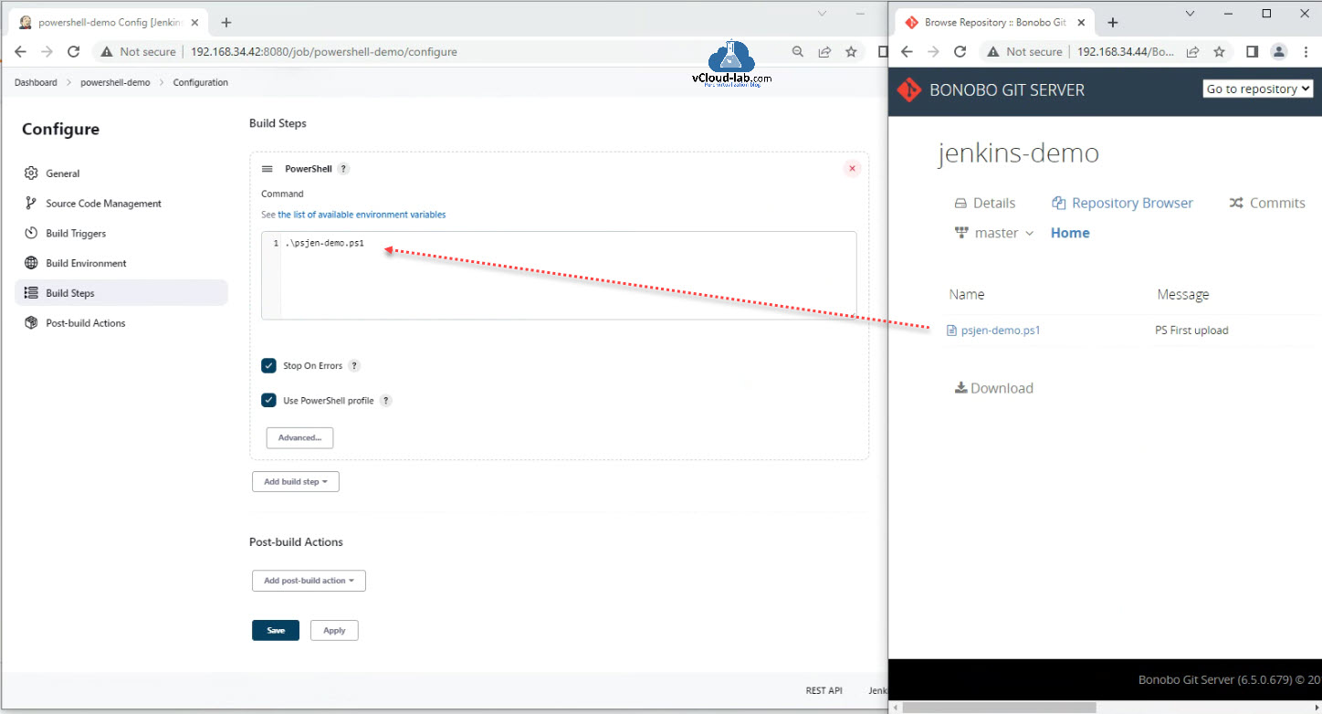The image size is (1322, 714).
Task: Open Go to repository dropdown
Action: click(x=1258, y=89)
